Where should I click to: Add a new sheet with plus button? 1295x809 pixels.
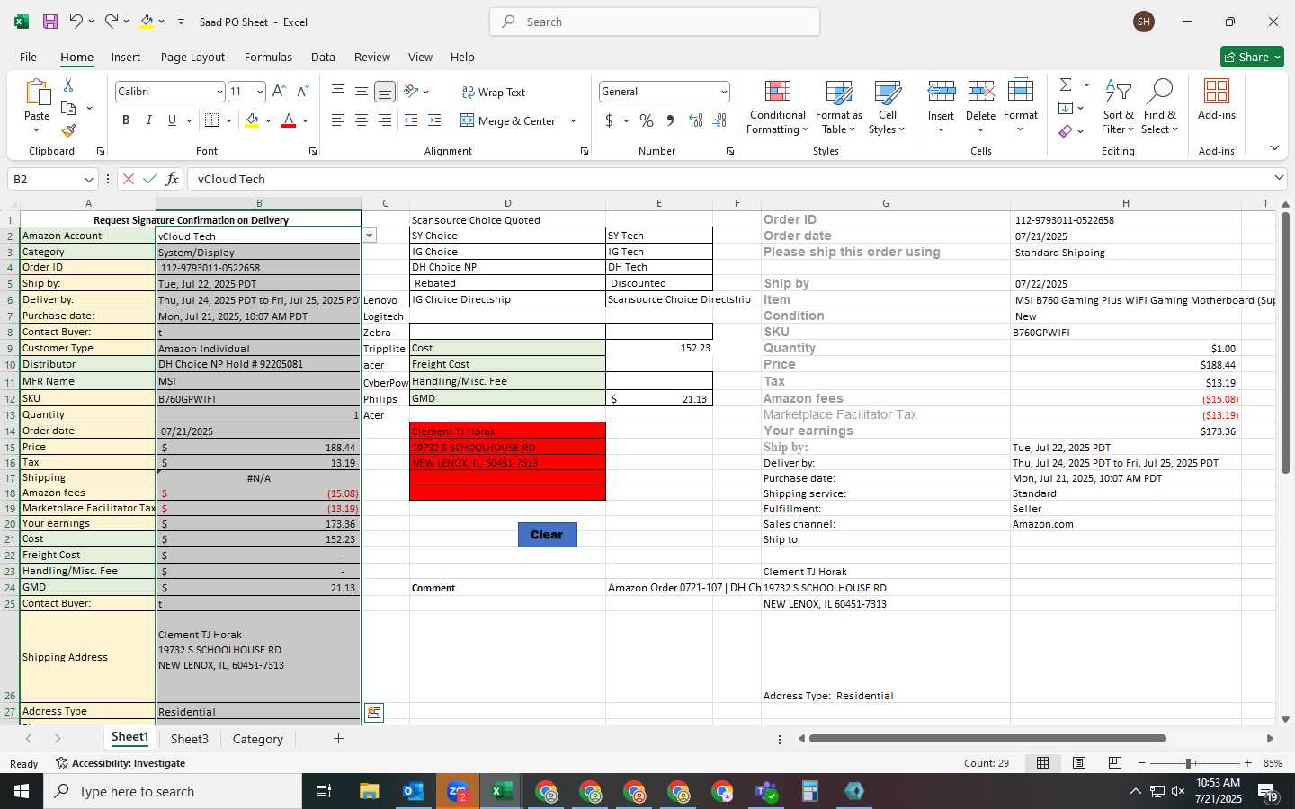pyautogui.click(x=338, y=739)
